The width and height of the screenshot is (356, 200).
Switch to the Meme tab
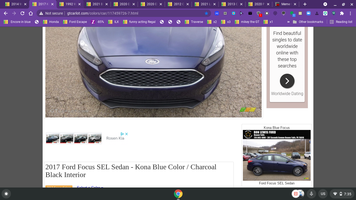point(286,4)
